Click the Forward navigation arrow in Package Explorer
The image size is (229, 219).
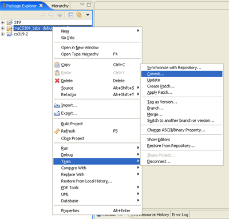click(51, 15)
